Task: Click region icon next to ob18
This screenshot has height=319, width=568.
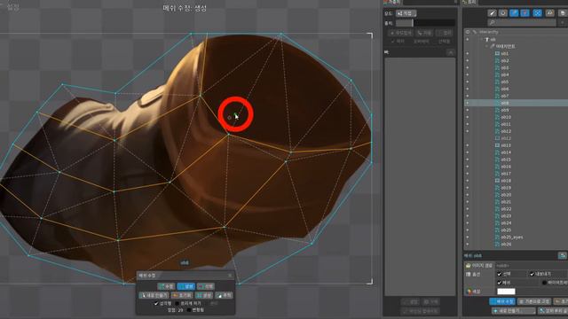Action: point(497,181)
